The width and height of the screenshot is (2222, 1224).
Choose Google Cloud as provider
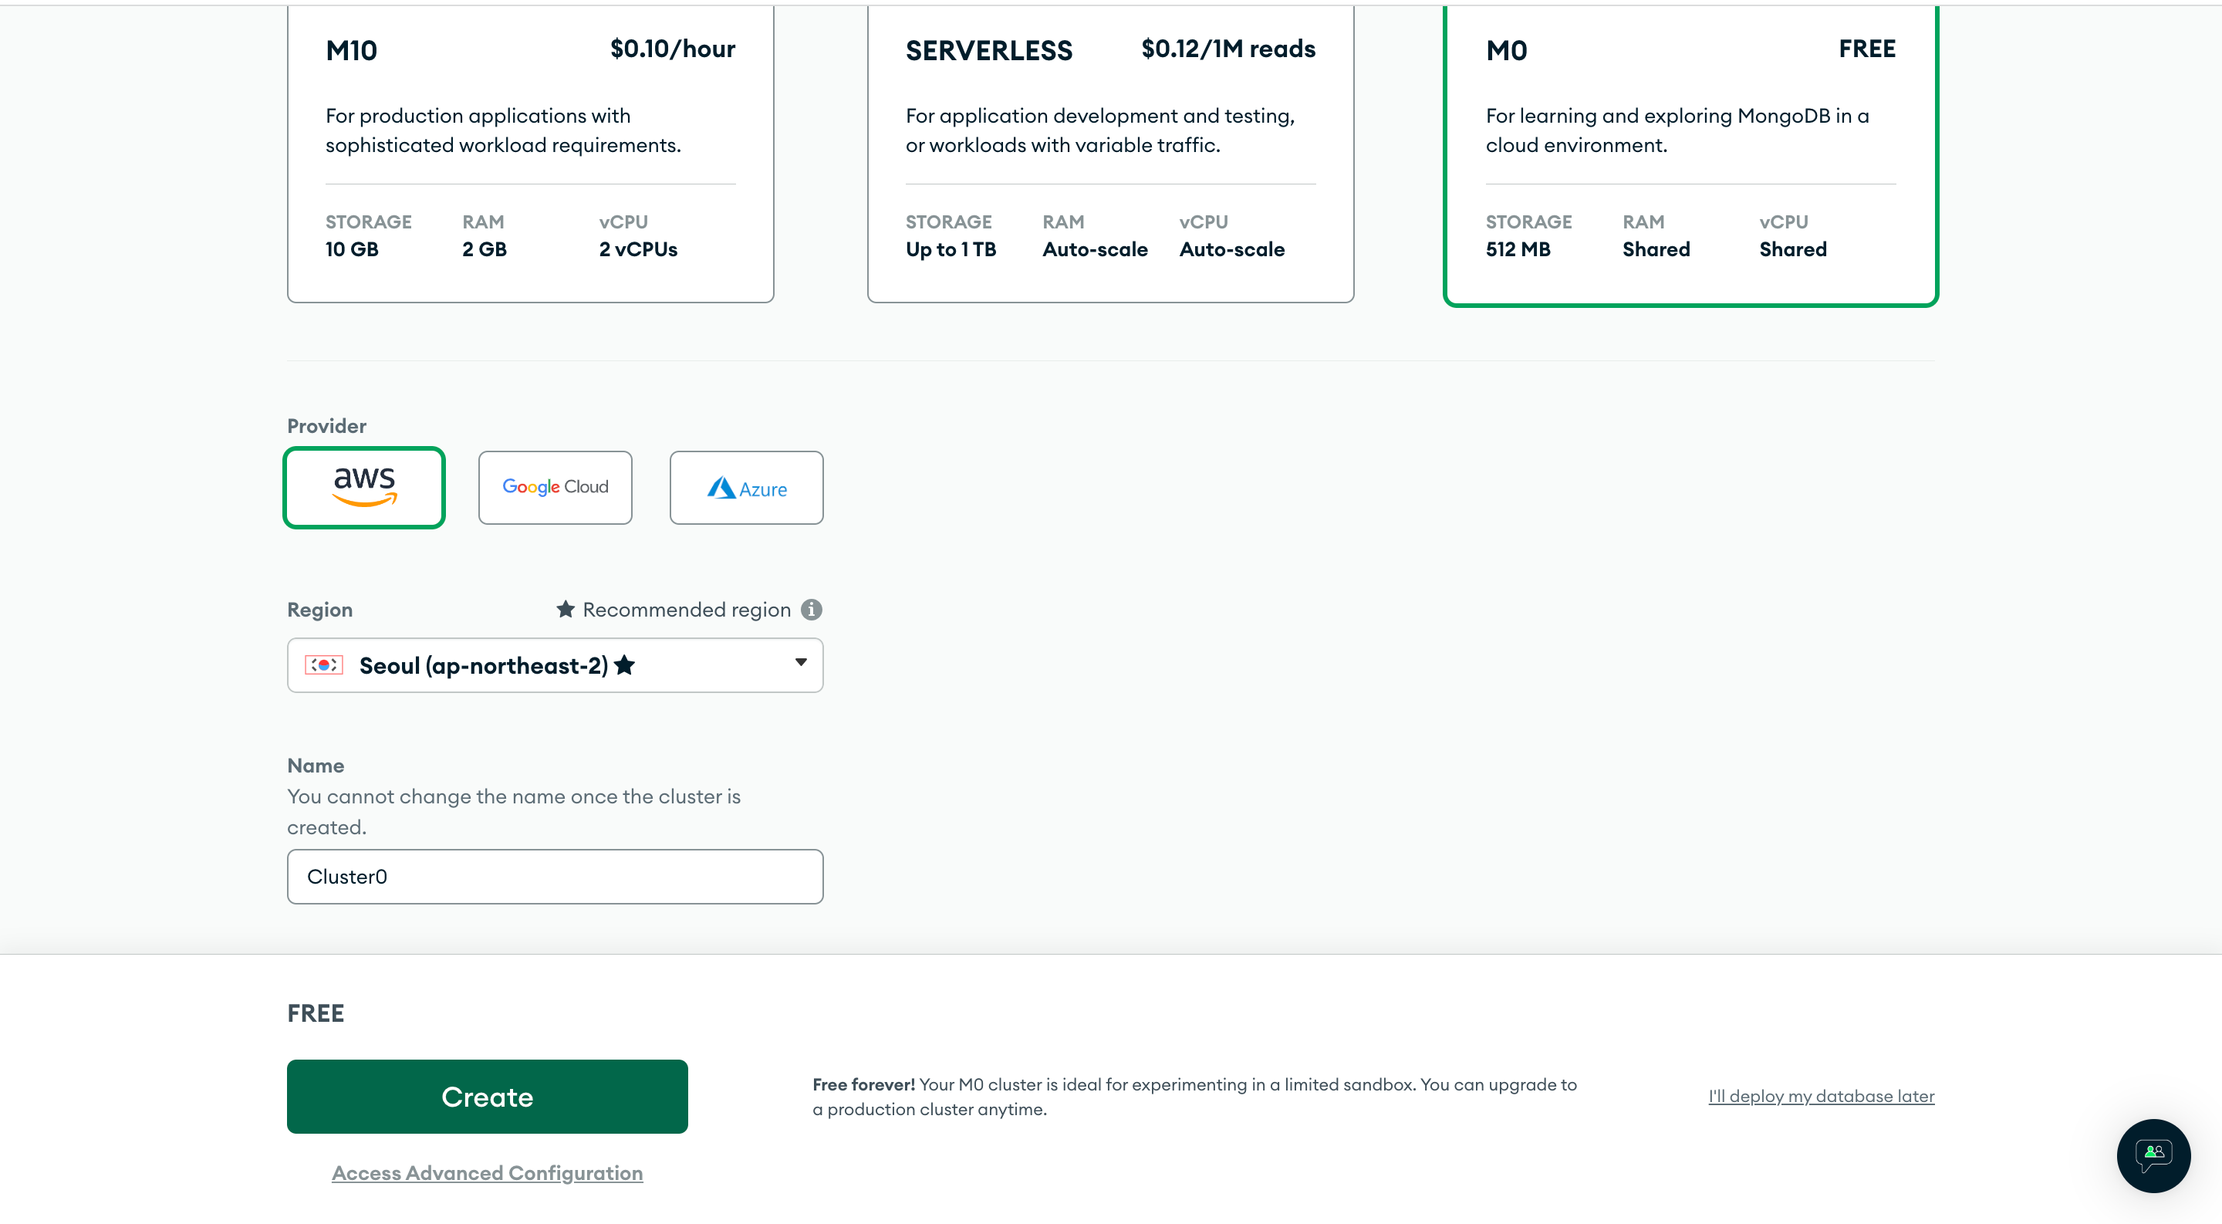555,487
